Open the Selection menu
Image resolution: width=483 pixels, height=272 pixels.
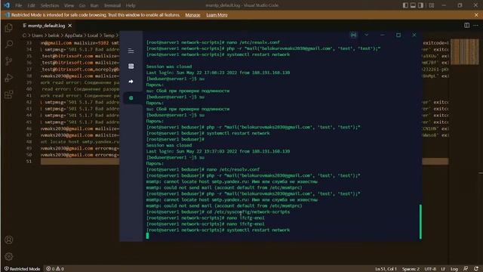click(50, 5)
